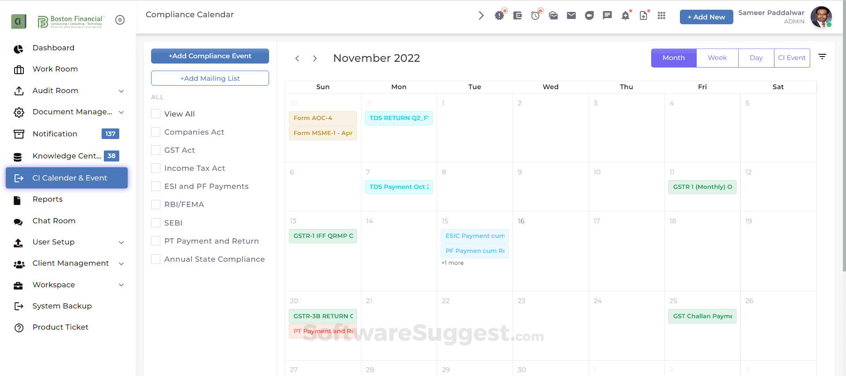Click the envelope email icon in the header
Screen dimensions: 846x376
571,15
